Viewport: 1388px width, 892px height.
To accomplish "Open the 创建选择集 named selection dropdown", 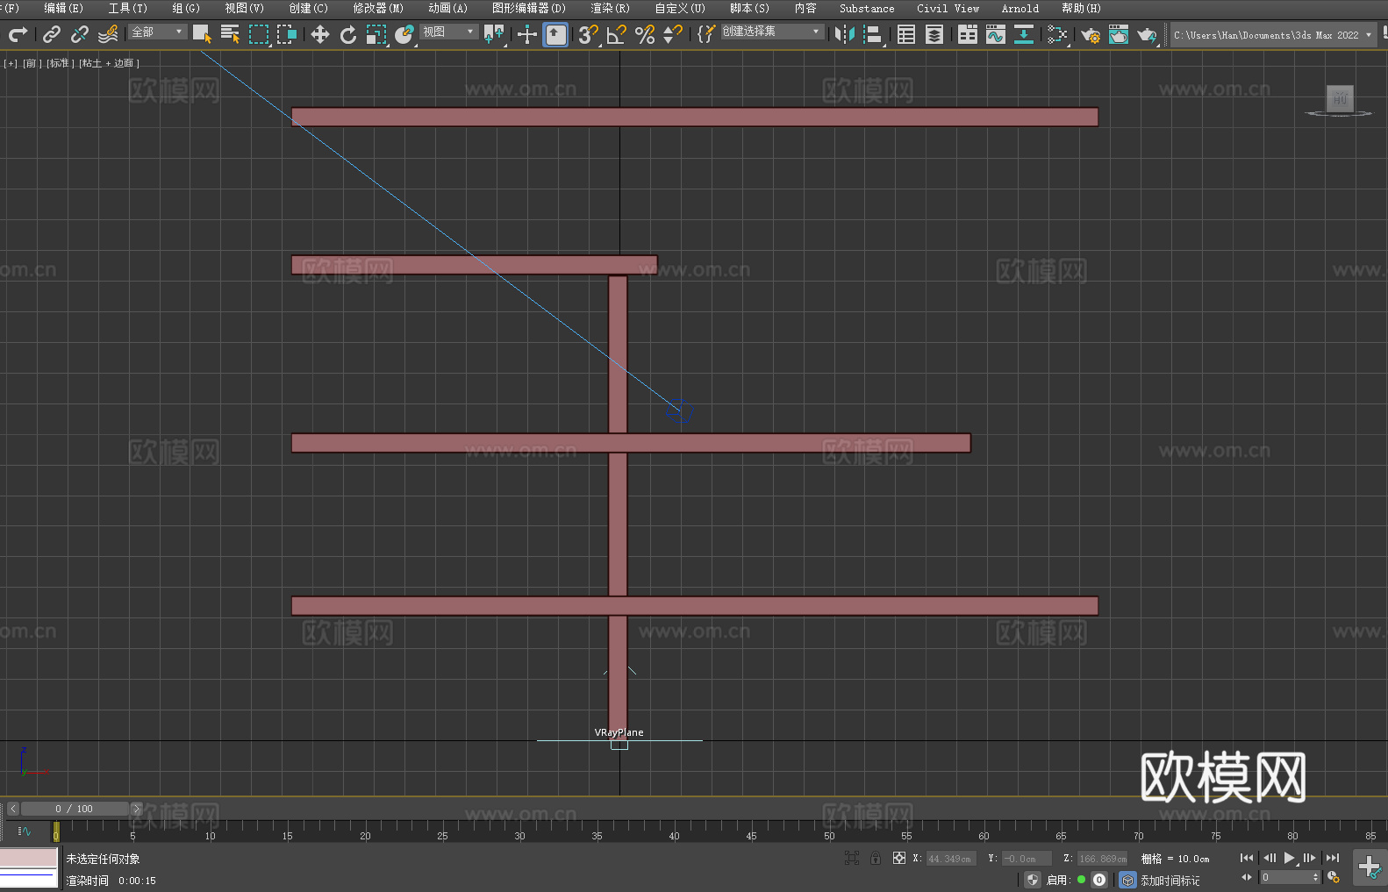I will pos(772,32).
